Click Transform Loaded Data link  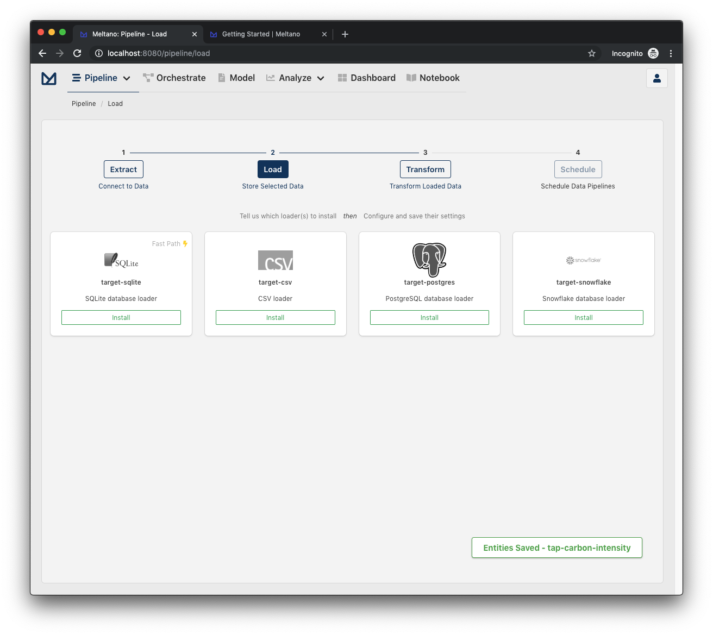(x=426, y=186)
